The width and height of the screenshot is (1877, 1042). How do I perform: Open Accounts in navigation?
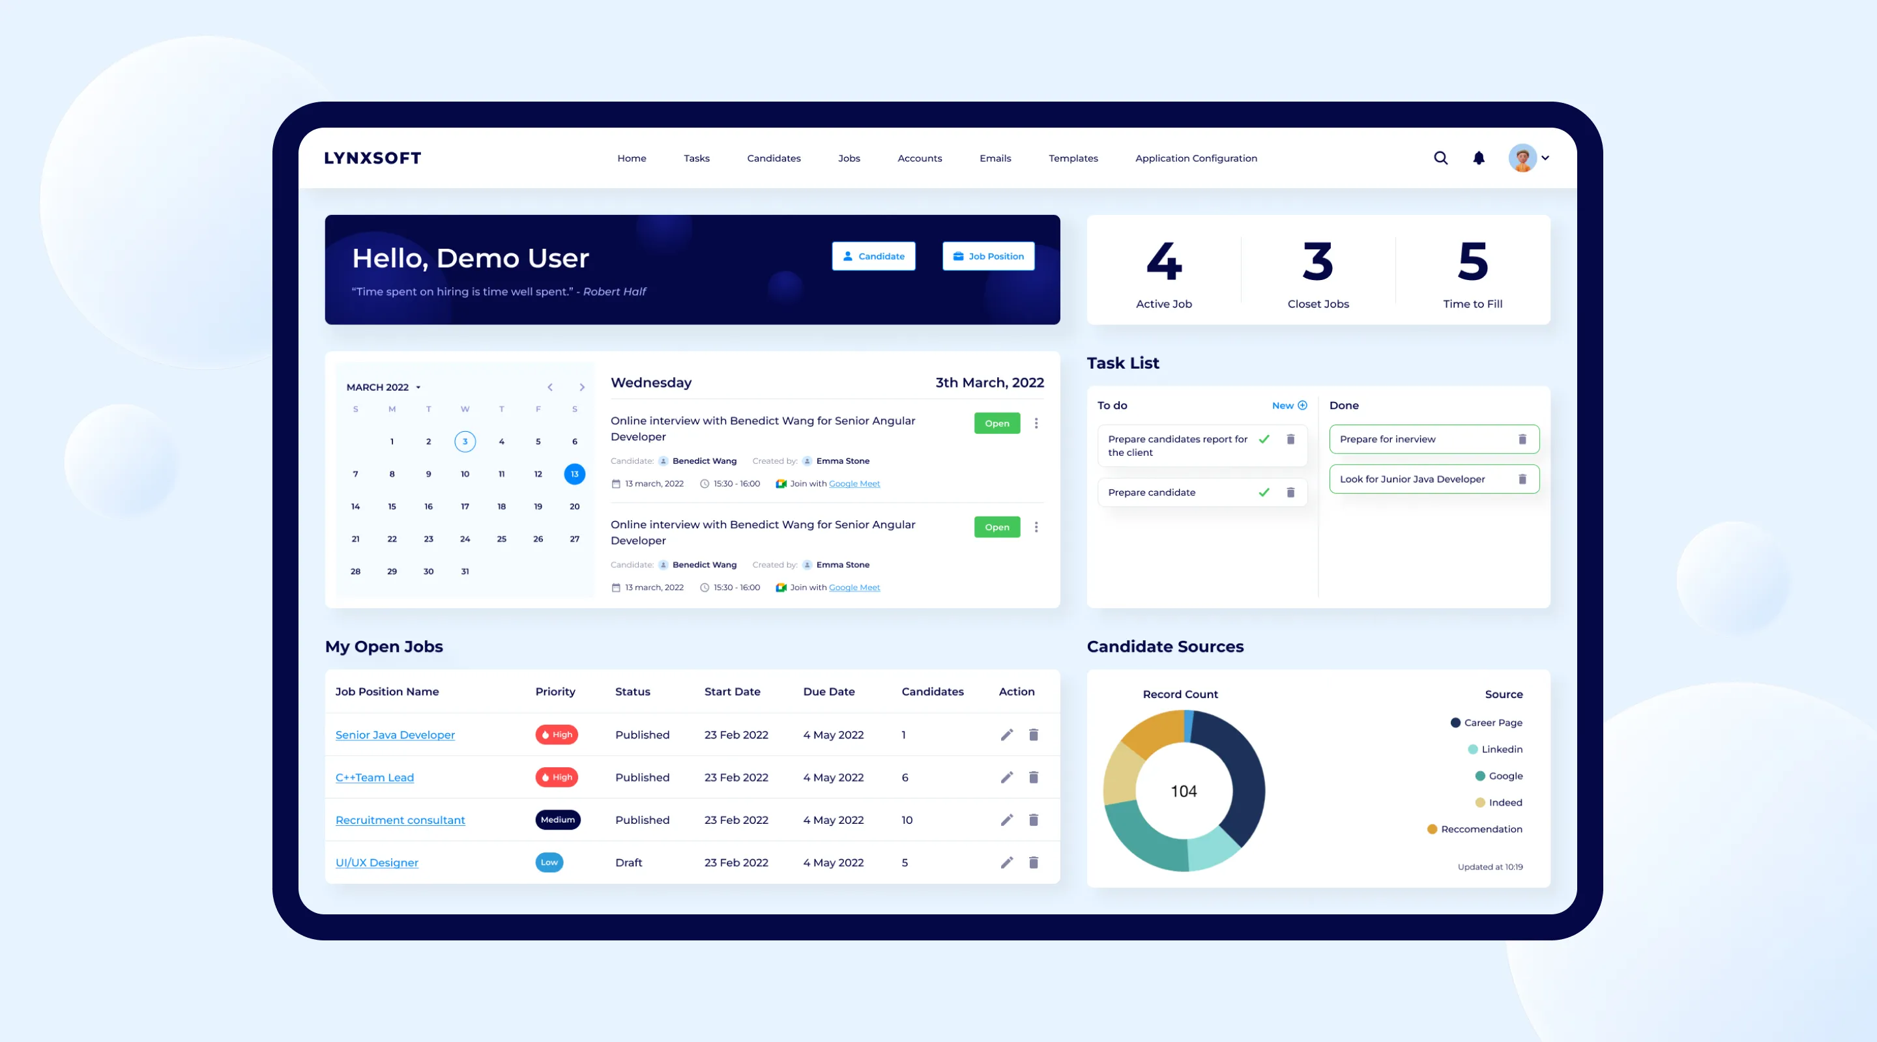coord(920,158)
